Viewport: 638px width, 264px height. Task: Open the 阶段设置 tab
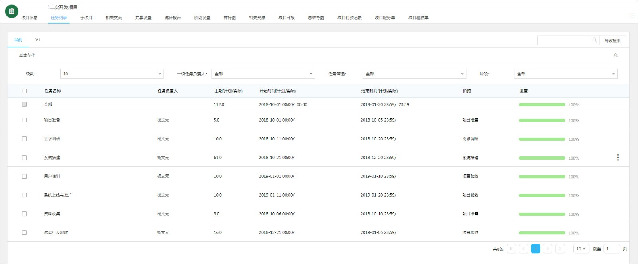point(202,18)
